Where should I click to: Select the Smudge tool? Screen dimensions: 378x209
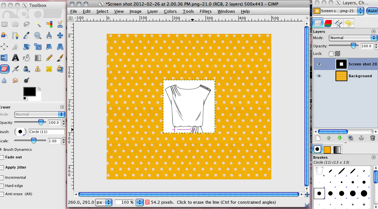(x=15, y=80)
